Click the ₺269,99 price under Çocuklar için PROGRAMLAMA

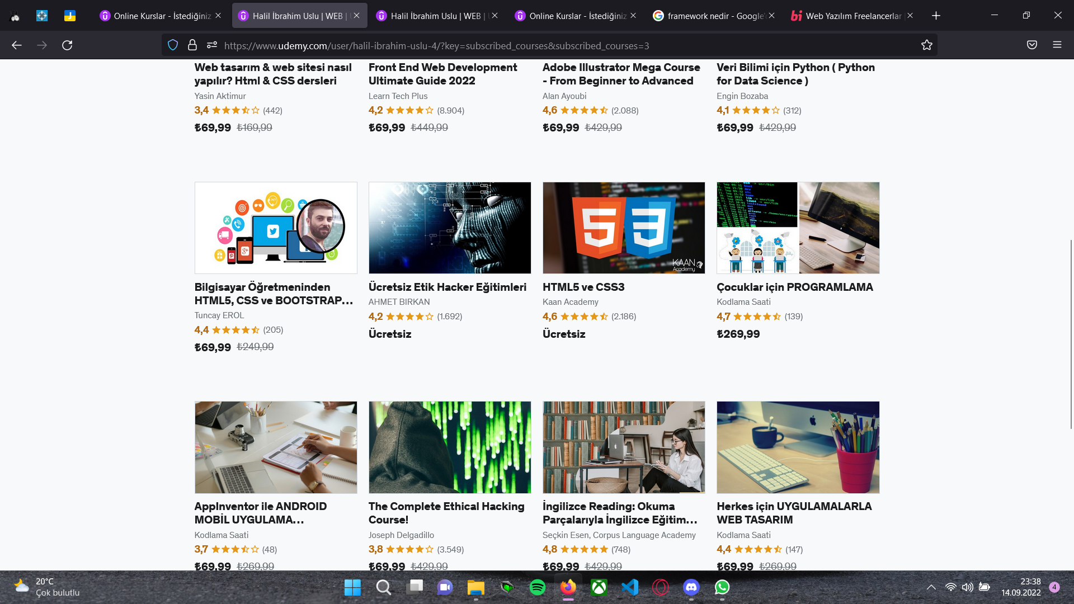738,334
